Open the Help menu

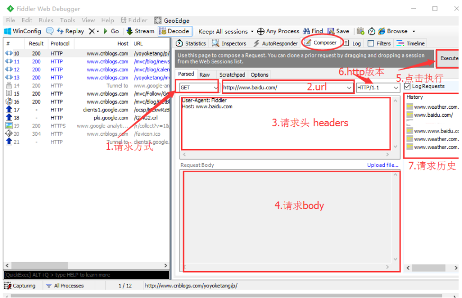(x=107, y=20)
